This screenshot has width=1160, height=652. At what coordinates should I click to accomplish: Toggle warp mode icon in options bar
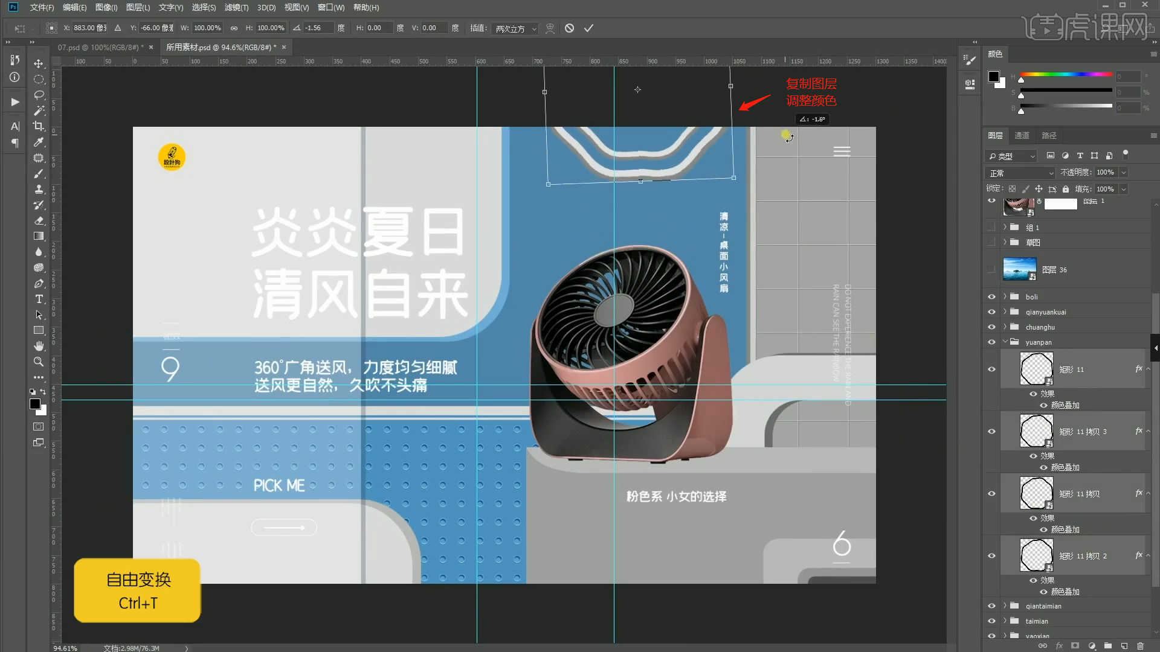[x=550, y=28]
